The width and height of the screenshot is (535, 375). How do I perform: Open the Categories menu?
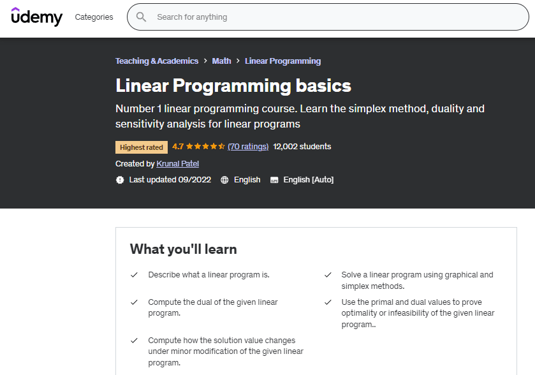pos(94,17)
